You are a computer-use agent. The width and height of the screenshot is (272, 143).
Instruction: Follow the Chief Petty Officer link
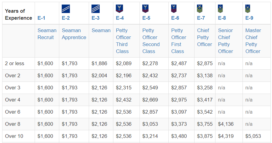[204, 37]
